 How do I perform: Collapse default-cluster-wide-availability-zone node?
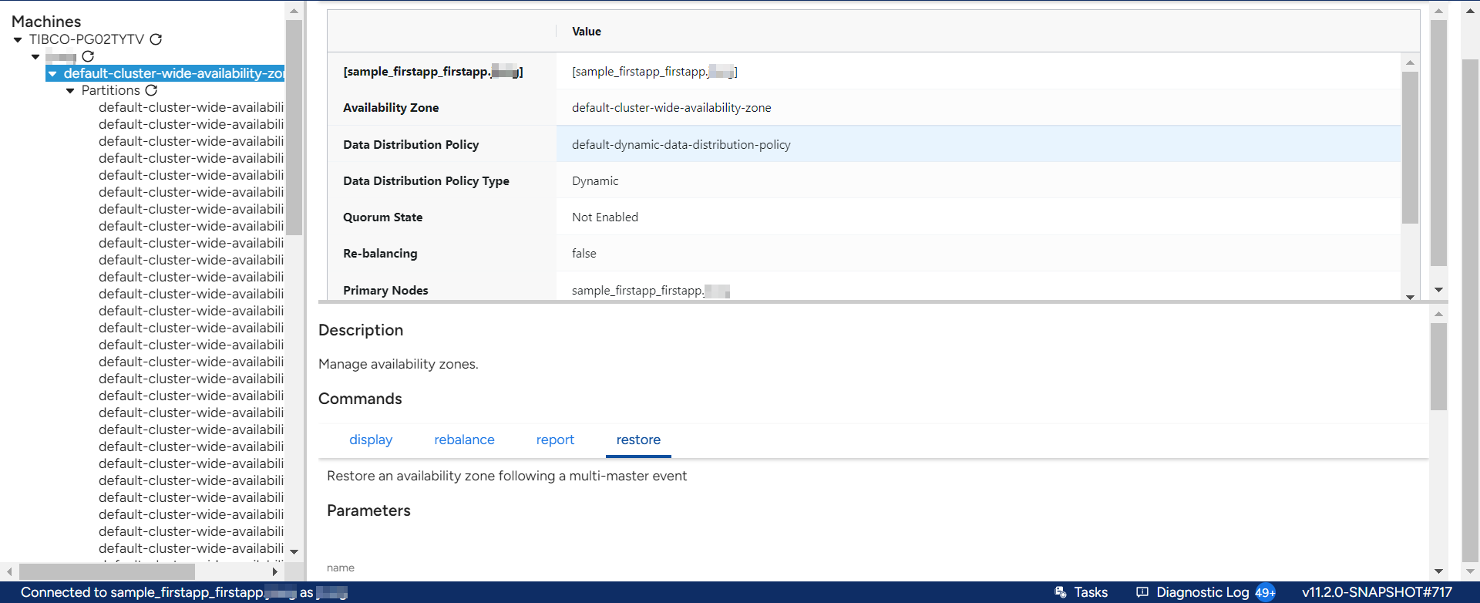[x=52, y=73]
